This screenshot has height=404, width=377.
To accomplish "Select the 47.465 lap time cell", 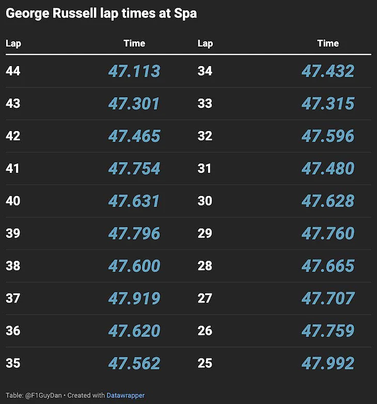I will [134, 136].
